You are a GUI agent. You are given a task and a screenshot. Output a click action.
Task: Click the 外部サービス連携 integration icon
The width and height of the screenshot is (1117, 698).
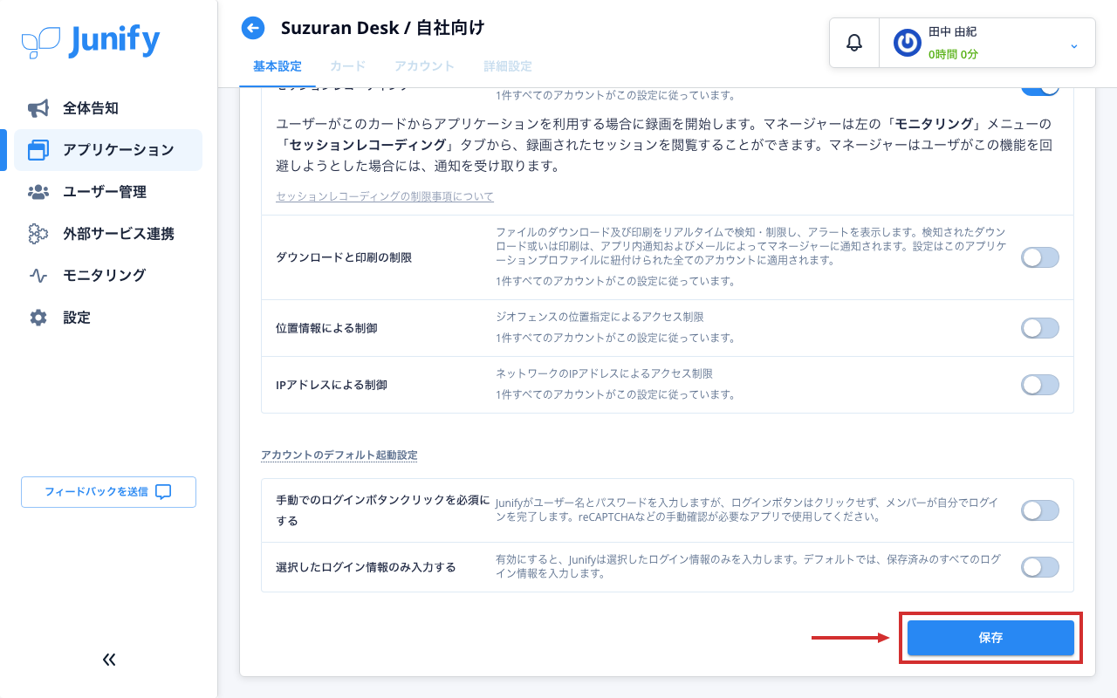tap(38, 234)
